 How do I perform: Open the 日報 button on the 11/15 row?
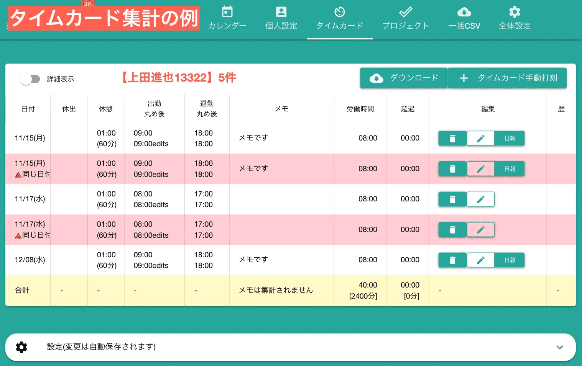510,138
